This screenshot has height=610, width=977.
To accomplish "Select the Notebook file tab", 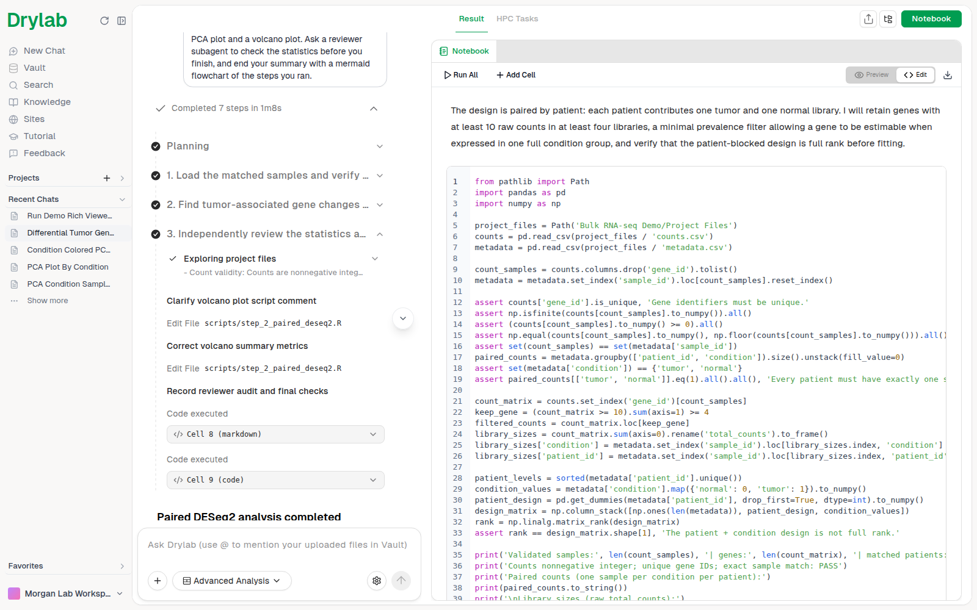I will click(x=465, y=51).
